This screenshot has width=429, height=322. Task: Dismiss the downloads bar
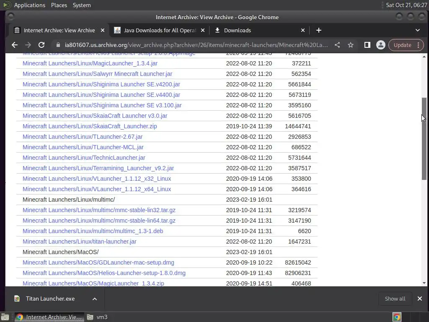pos(420,299)
